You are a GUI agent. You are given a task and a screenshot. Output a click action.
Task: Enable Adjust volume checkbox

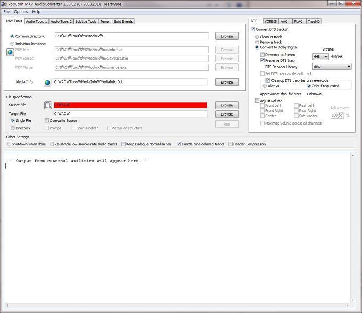coord(257,101)
